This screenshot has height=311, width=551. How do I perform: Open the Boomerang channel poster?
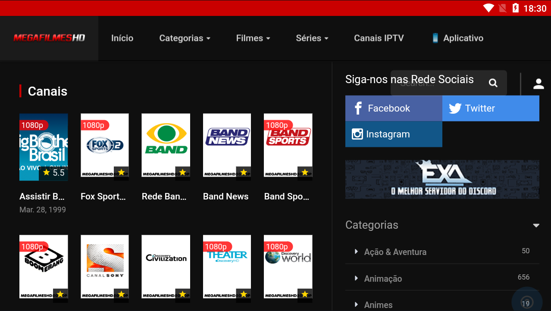(44, 267)
